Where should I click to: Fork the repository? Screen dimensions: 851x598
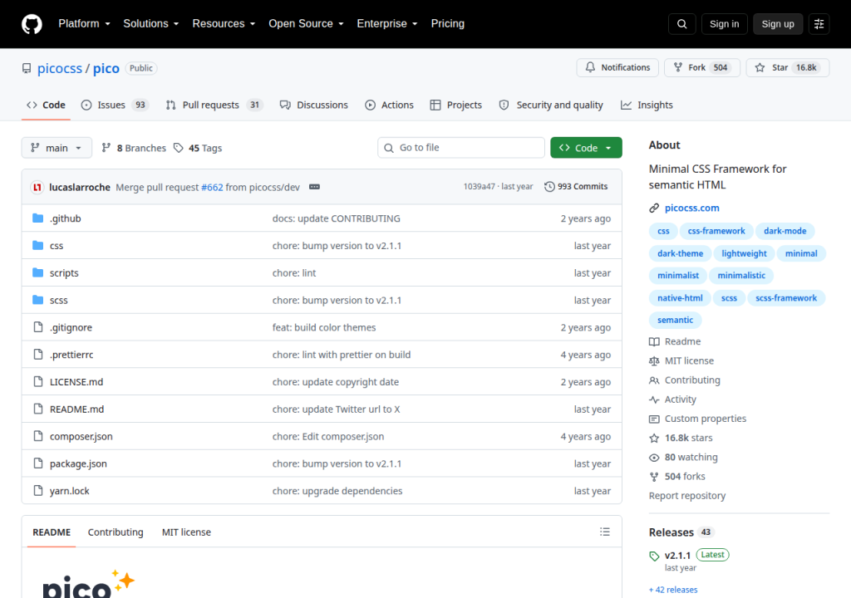coord(701,67)
